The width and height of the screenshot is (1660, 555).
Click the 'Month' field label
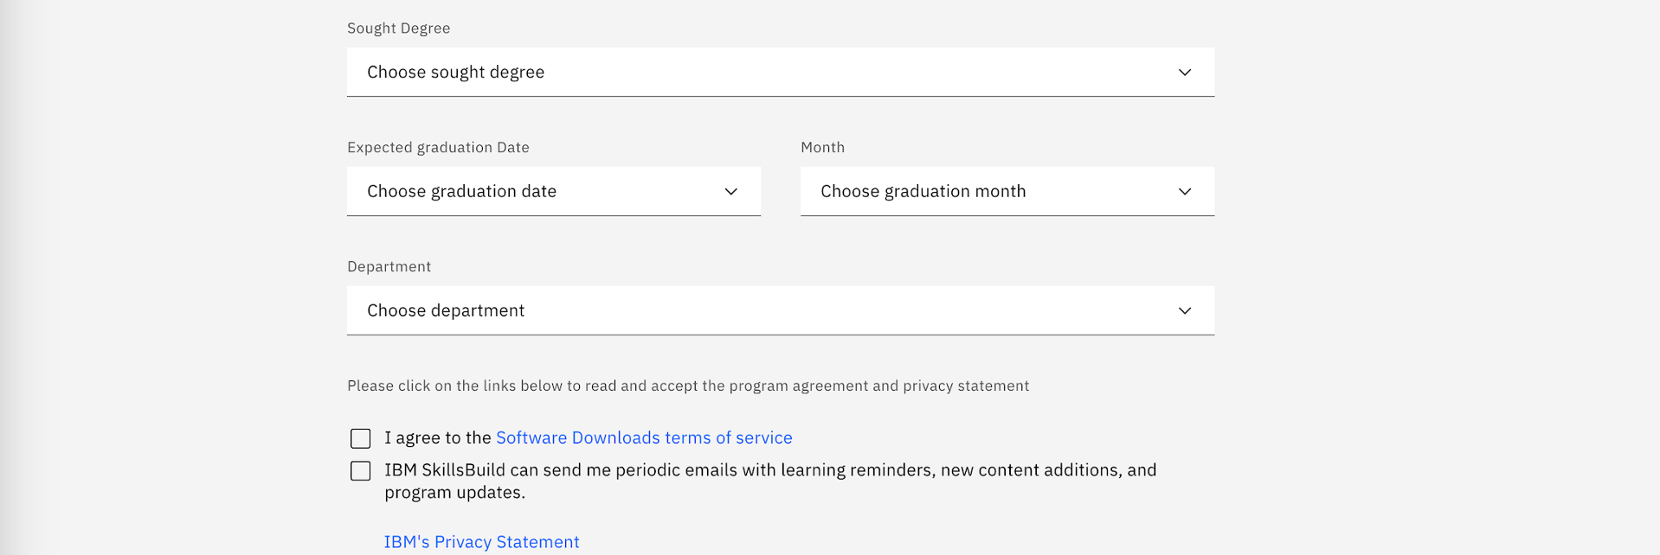(x=822, y=148)
